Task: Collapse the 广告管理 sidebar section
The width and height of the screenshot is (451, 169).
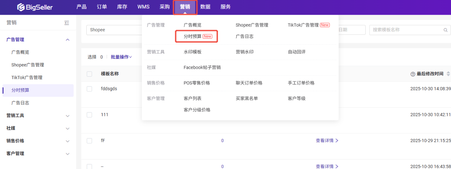Action: pos(68,40)
